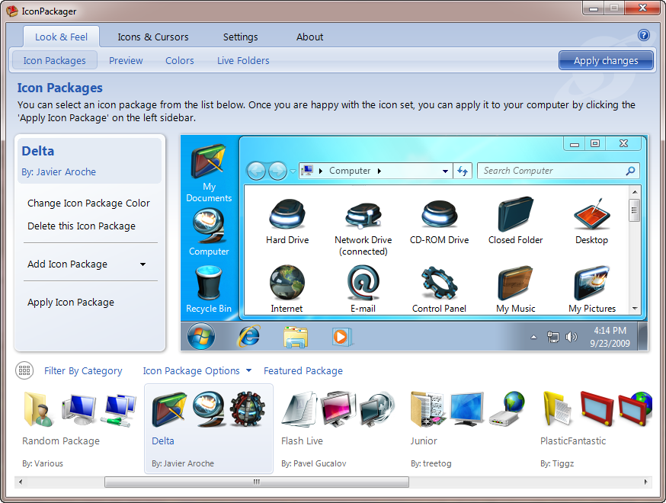Expand the Icon Package Options menu
This screenshot has height=503, width=666.
coord(248,370)
